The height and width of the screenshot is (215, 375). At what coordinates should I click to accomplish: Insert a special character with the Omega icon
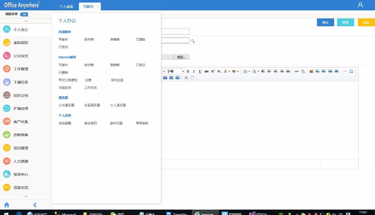(x=351, y=71)
